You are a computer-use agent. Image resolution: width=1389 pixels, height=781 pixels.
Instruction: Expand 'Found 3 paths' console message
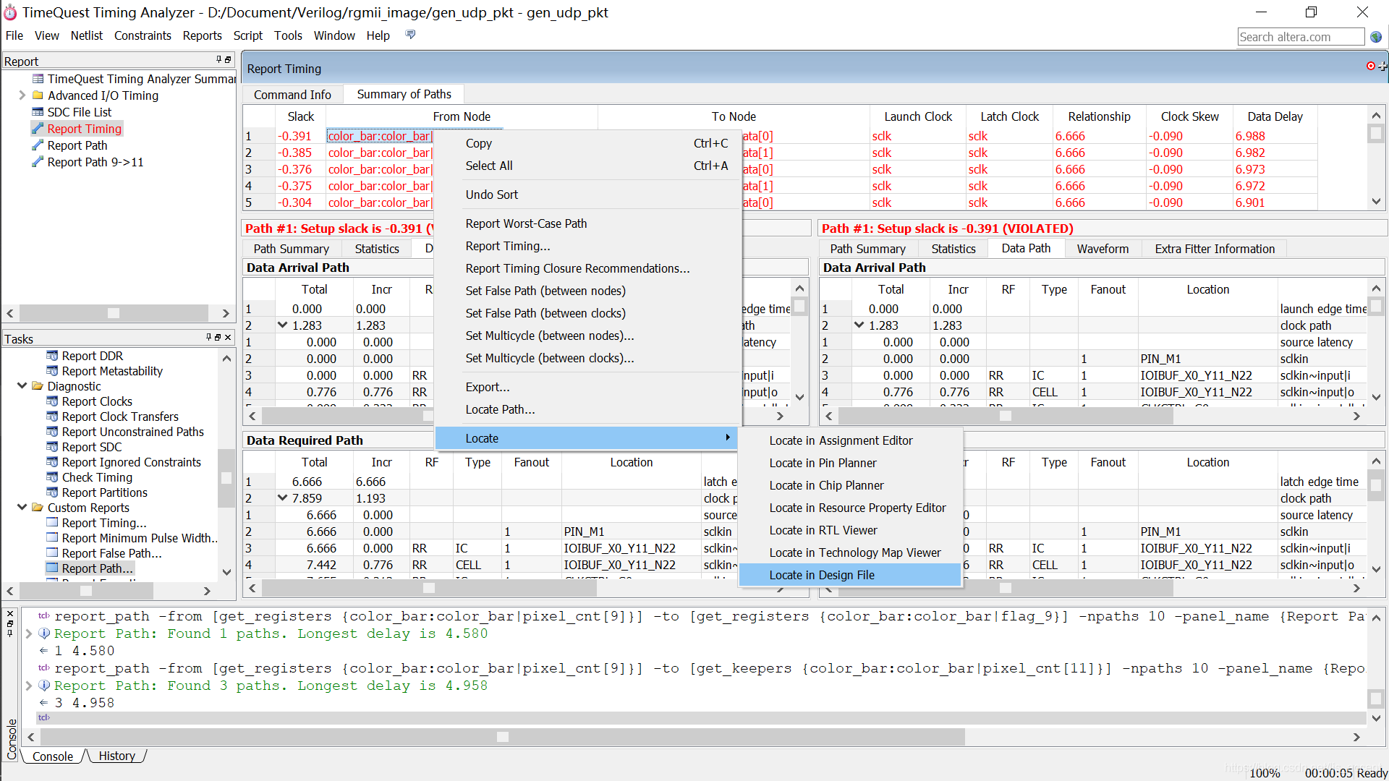coord(29,686)
